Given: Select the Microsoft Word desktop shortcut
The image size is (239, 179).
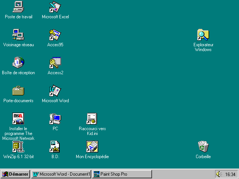Looking at the screenshot, I should click(x=55, y=91).
